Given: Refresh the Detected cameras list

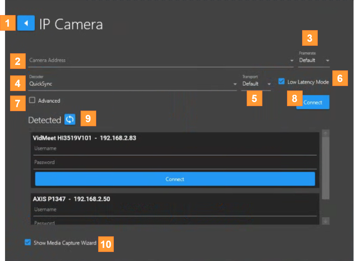Looking at the screenshot, I should click(70, 119).
